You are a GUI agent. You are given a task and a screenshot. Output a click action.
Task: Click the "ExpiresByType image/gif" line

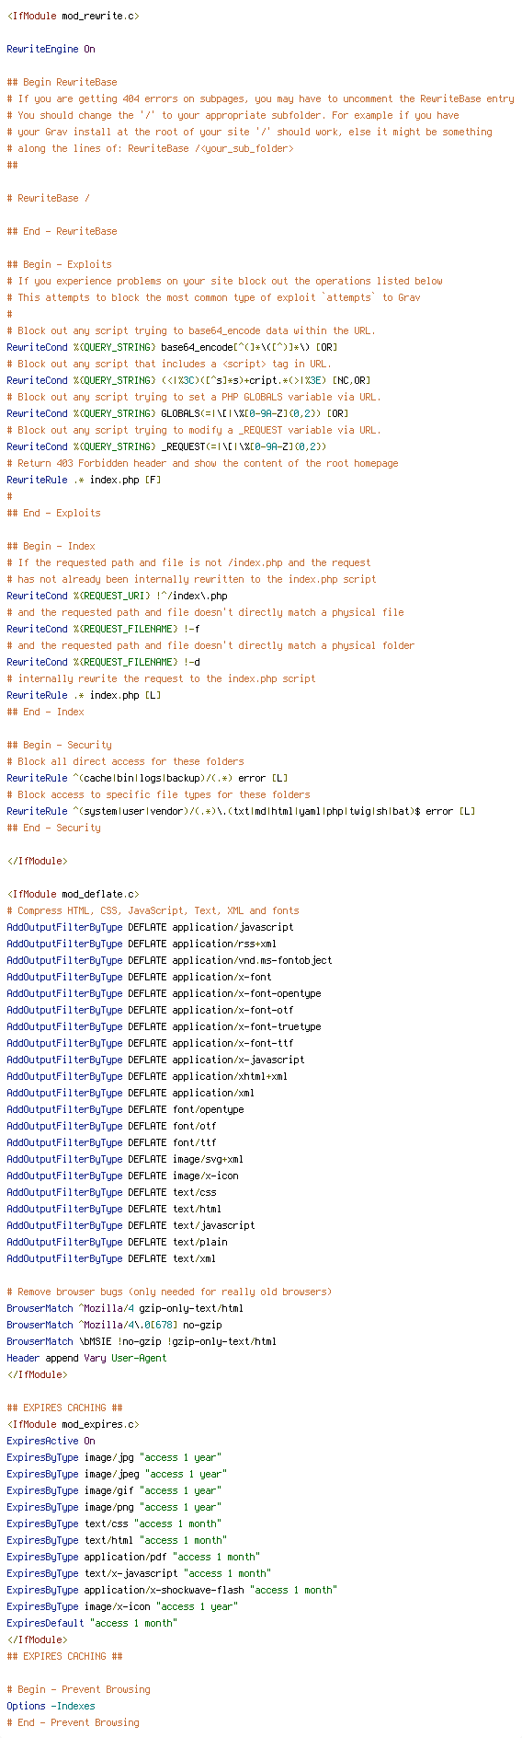[x=114, y=1490]
